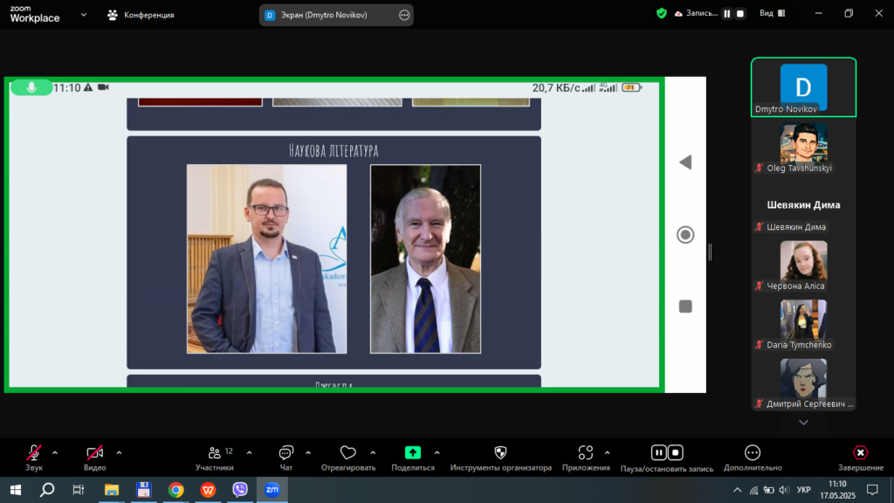894x503 pixels.
Task: Open Viber from taskbar
Action: (x=240, y=490)
